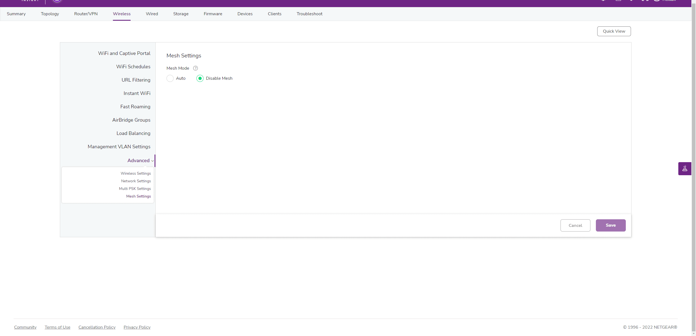Screen dimensions: 696x336
Task: Select the Disable Mesh radio option
Action: [200, 78]
